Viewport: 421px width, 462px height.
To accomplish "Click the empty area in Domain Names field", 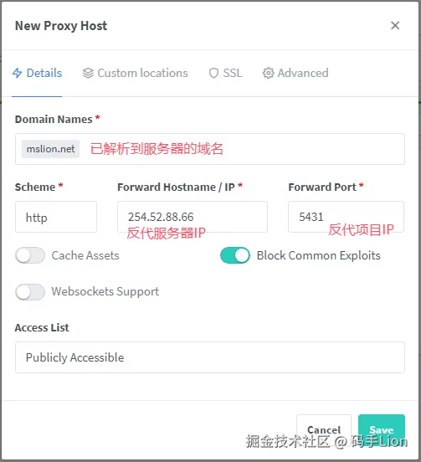I will pyautogui.click(x=312, y=149).
